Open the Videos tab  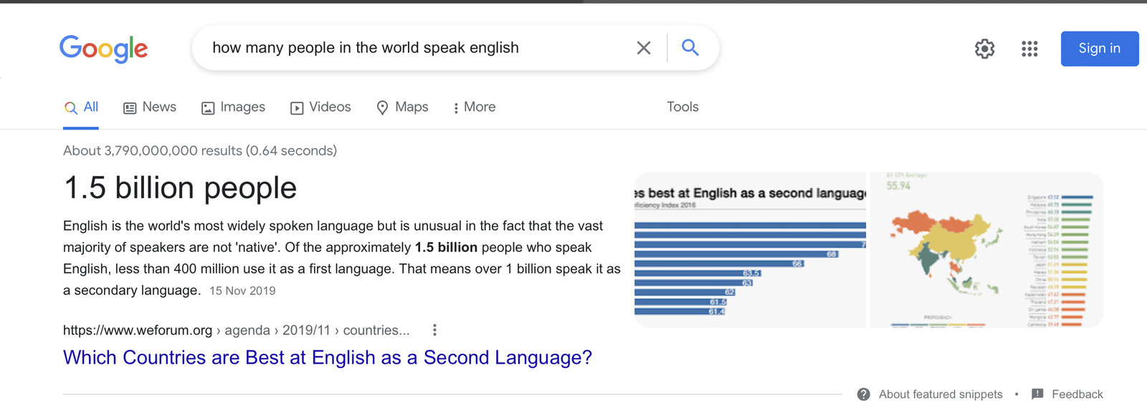coord(320,107)
